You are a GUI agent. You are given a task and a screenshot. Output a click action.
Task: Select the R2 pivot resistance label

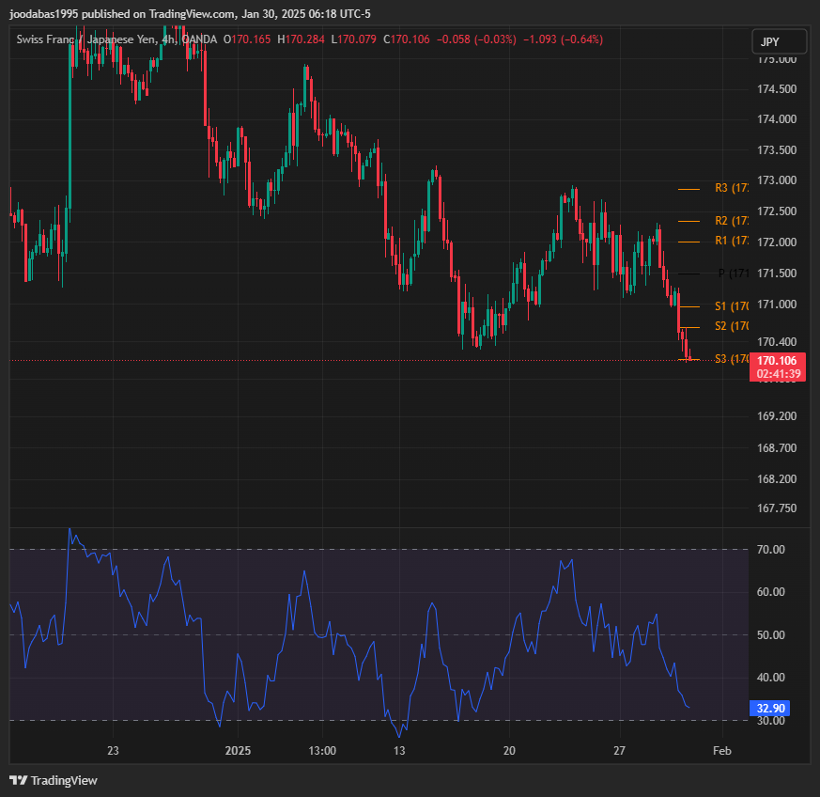click(x=731, y=221)
